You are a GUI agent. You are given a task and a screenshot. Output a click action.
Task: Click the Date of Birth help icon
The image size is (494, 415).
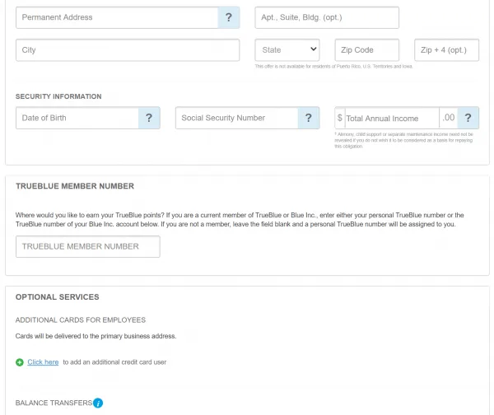(148, 118)
